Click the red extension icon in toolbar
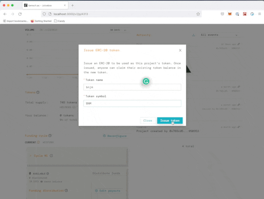264x199 pixels. [245, 14]
